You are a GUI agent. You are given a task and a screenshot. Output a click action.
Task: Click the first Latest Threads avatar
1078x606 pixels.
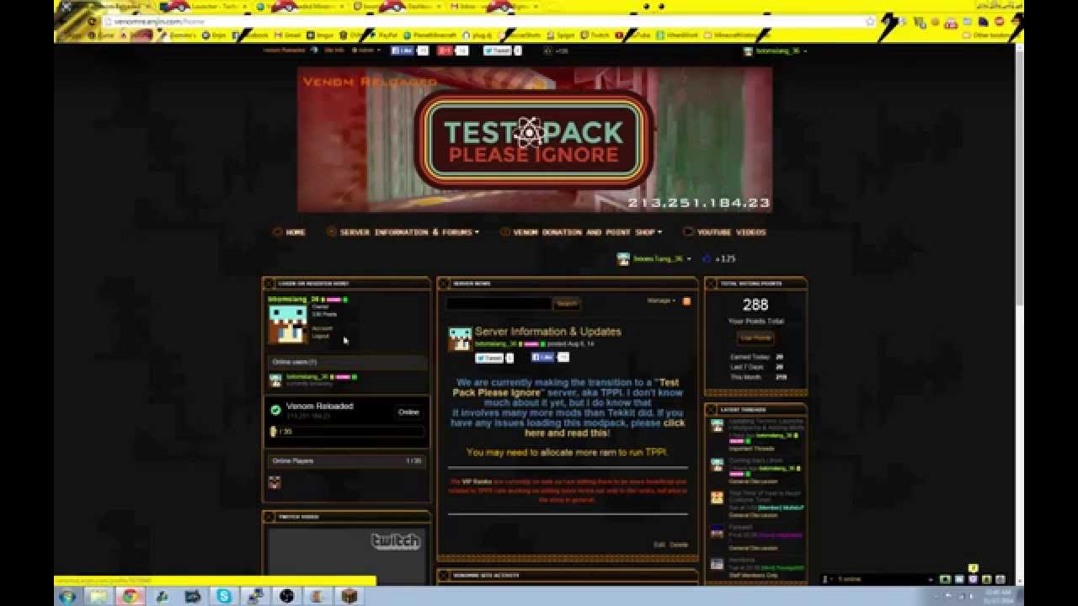[x=717, y=426]
